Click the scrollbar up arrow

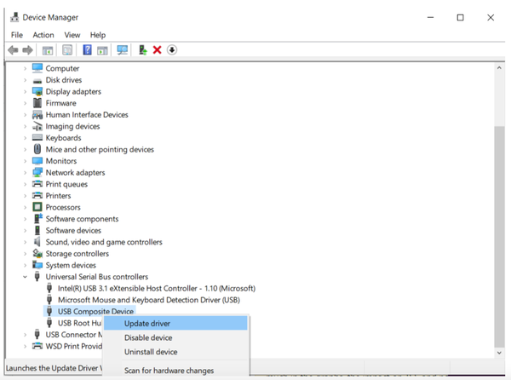pos(499,68)
